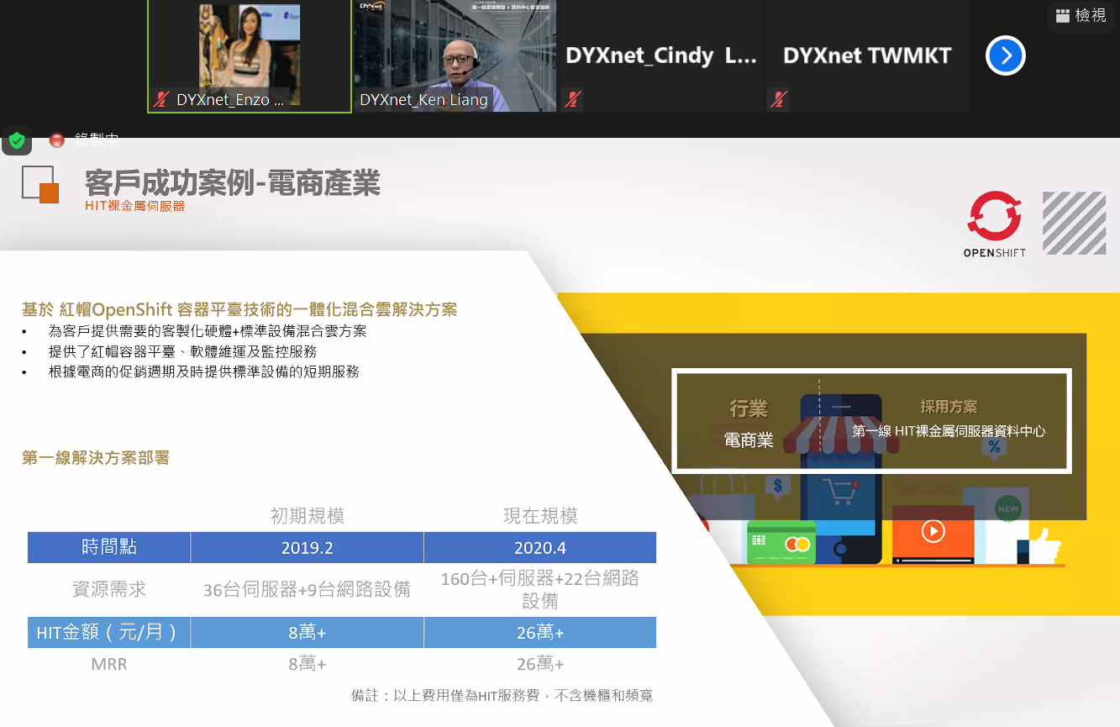Click the green NEW badge icon

coord(1007,508)
